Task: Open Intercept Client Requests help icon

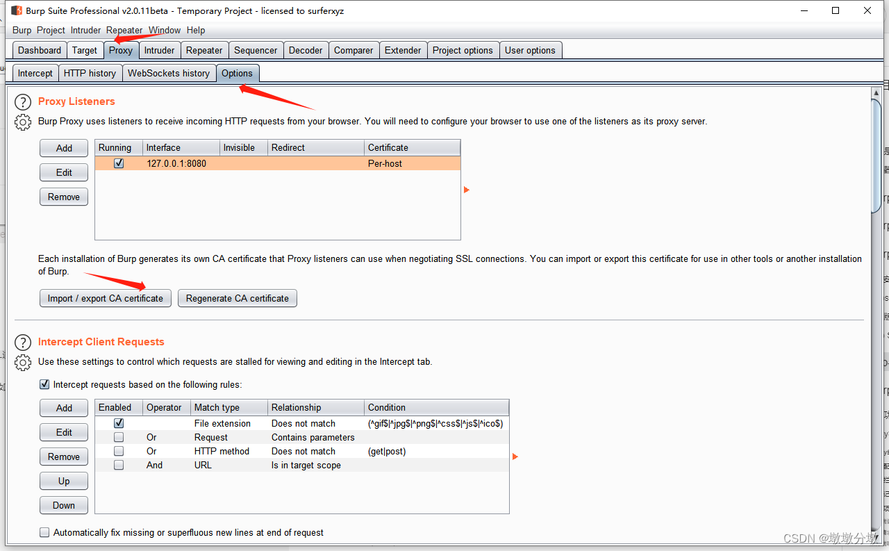Action: click(x=23, y=343)
